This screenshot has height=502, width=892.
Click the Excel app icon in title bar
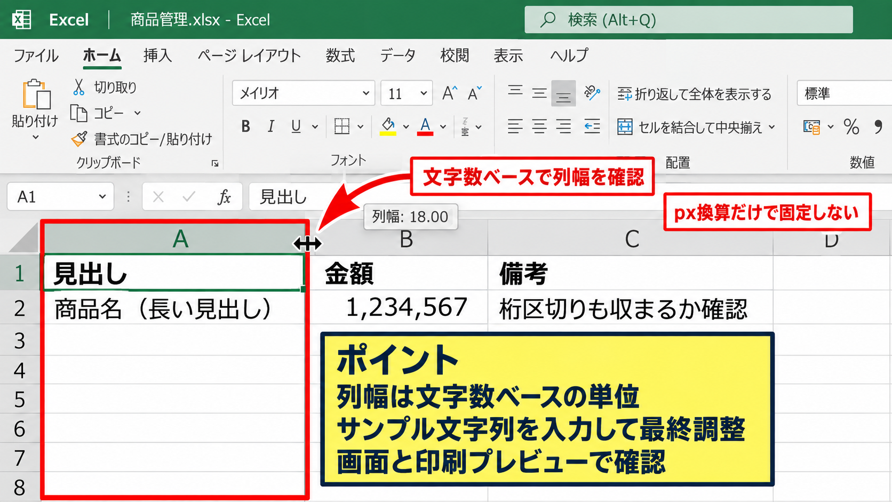click(21, 20)
